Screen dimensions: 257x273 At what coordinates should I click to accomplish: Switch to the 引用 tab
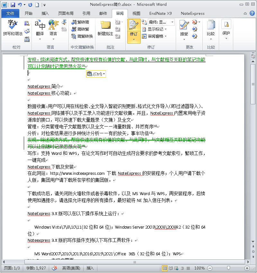pos(86,14)
